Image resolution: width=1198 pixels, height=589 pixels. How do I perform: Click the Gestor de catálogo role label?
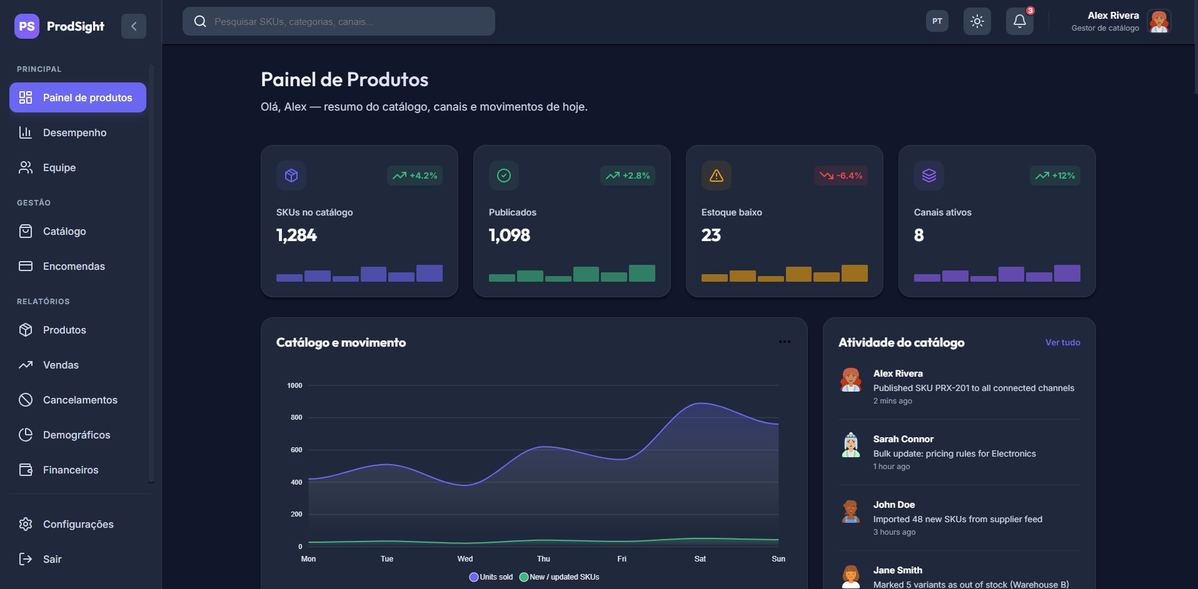click(x=1105, y=28)
